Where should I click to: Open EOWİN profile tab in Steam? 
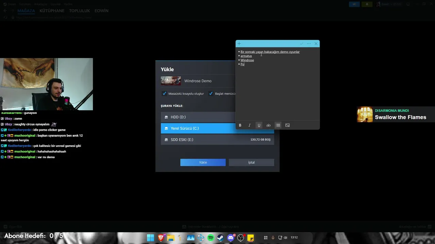[101, 11]
